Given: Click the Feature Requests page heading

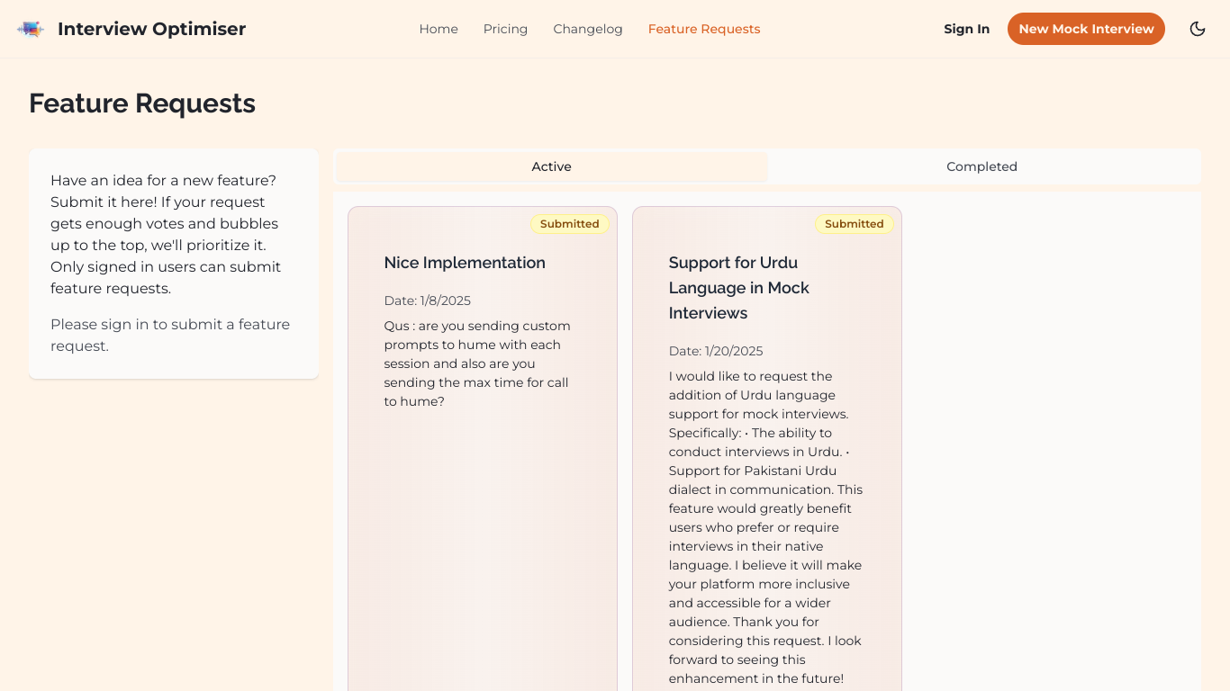Looking at the screenshot, I should pos(142,103).
